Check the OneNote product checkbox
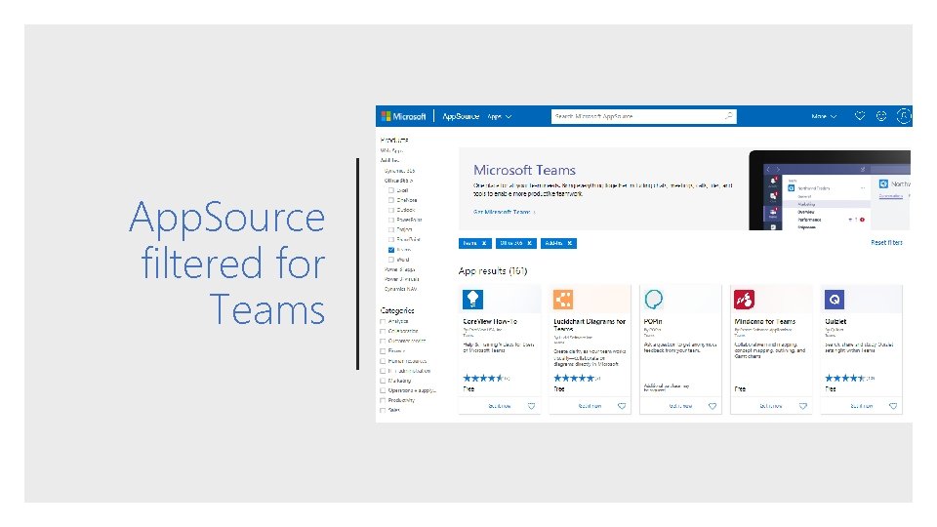This screenshot has height=527, width=937. click(391, 200)
